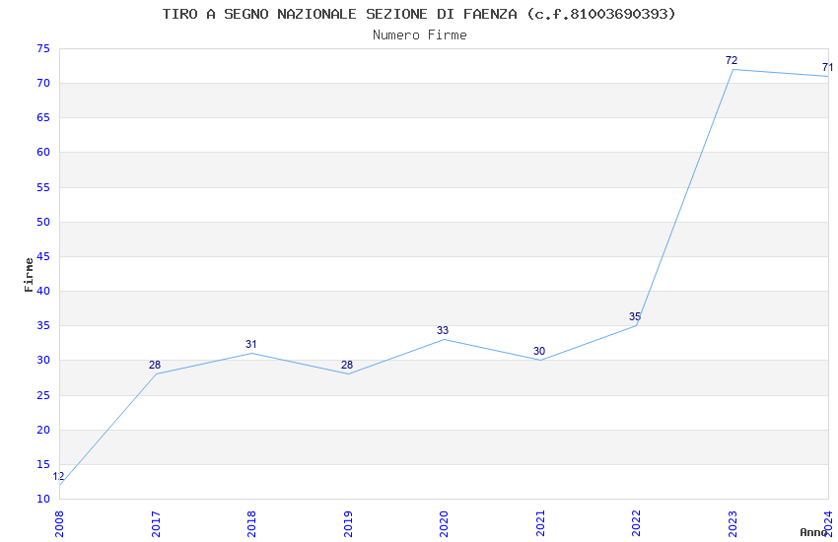The height and width of the screenshot is (542, 838).
Task: Select the 2021 year tick label
Action: [x=540, y=522]
